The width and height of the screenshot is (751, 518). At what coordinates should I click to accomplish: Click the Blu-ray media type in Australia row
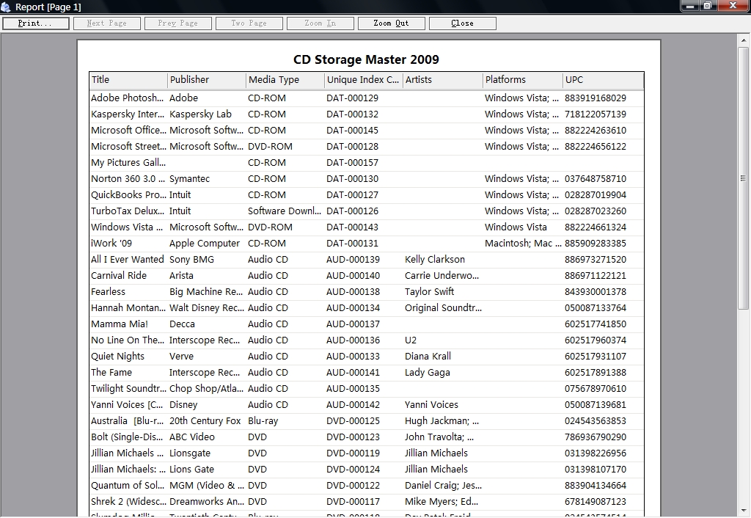(x=263, y=421)
